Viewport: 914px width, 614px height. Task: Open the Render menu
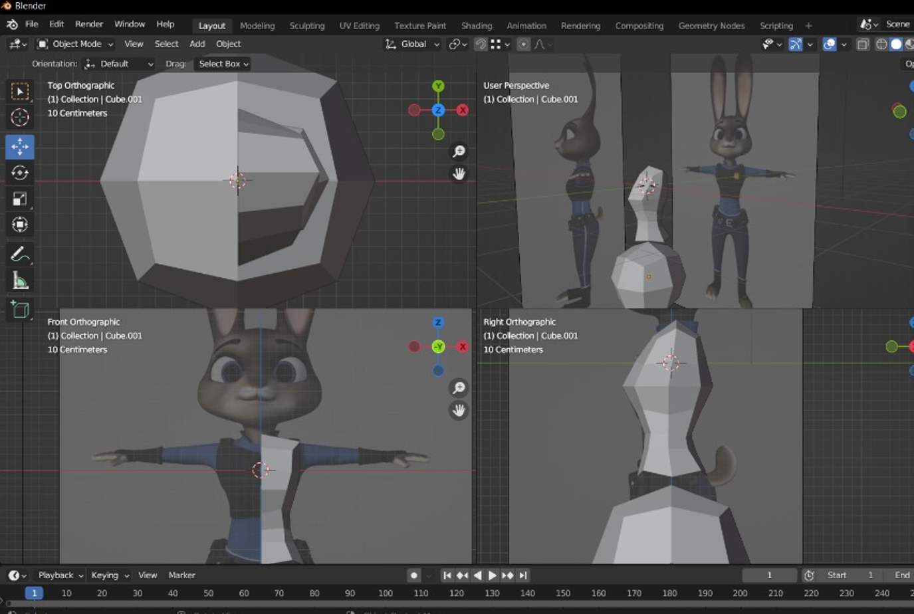(x=89, y=25)
